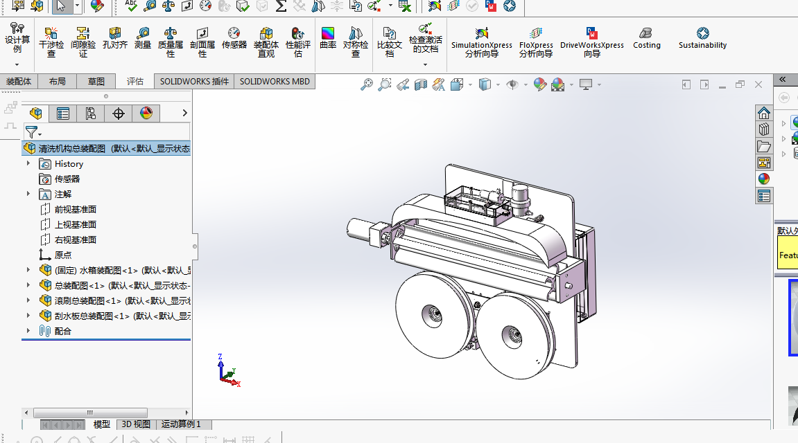This screenshot has height=443, width=798.
Task: Open the 设计算例 (Design Study) tool
Action: coord(17,37)
